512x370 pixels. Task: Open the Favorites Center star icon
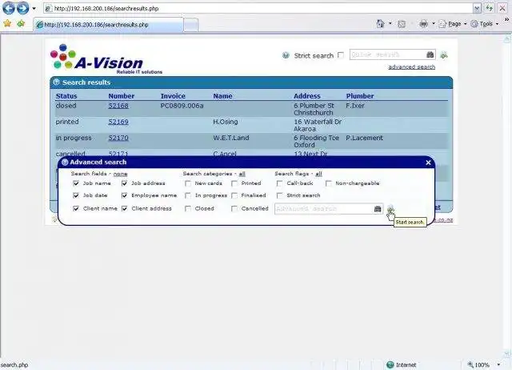(7, 23)
